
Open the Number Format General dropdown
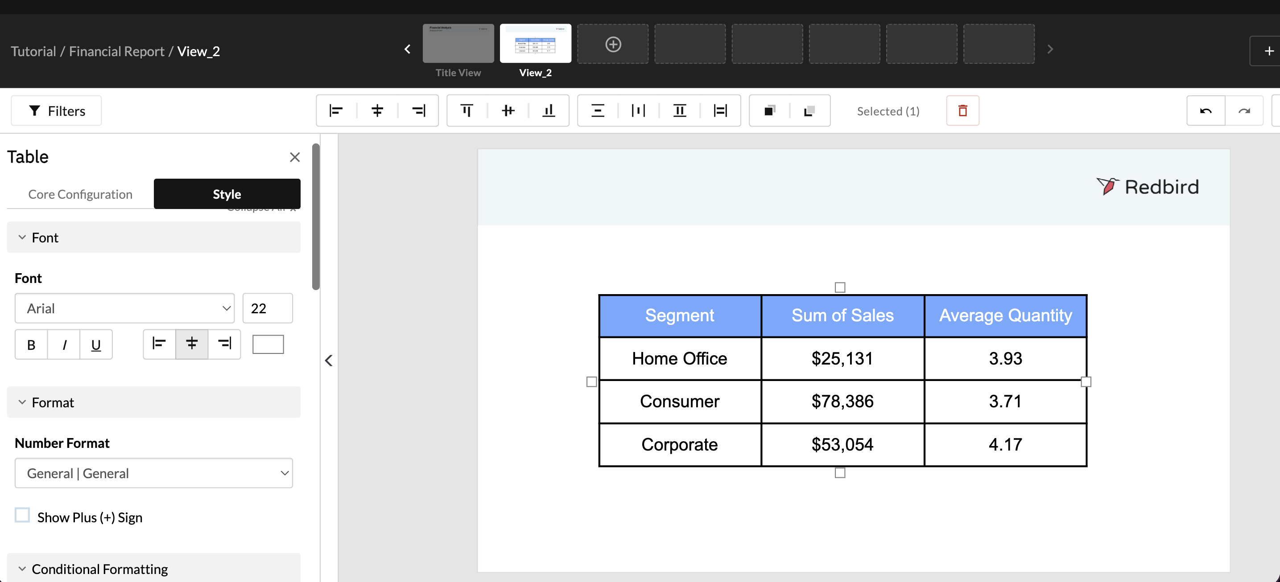coord(153,473)
